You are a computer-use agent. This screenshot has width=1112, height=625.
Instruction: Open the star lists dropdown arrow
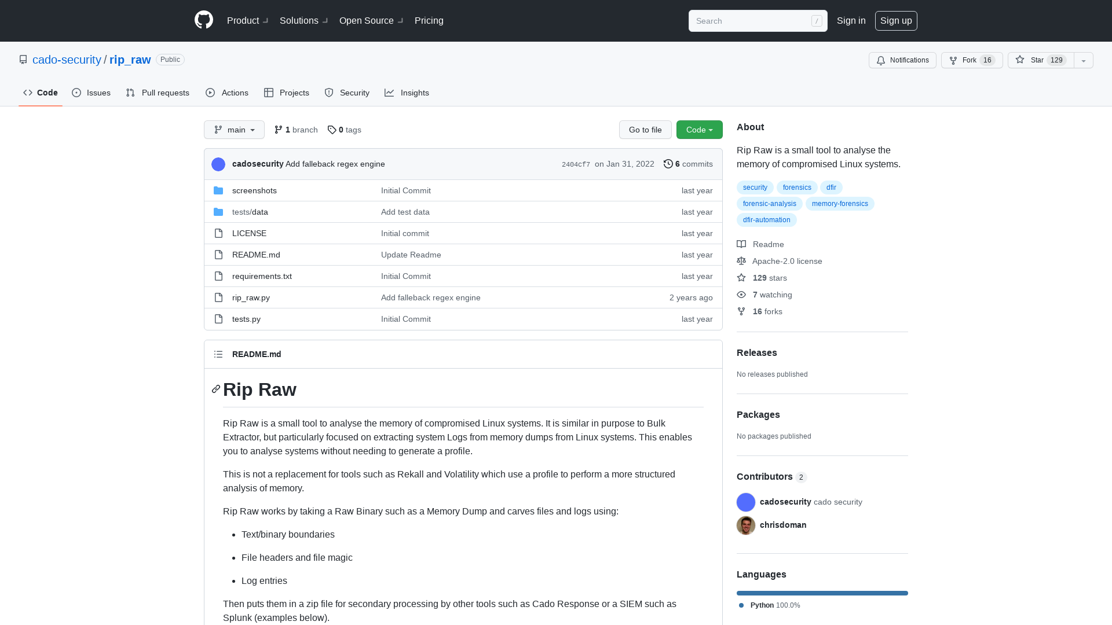[1084, 60]
